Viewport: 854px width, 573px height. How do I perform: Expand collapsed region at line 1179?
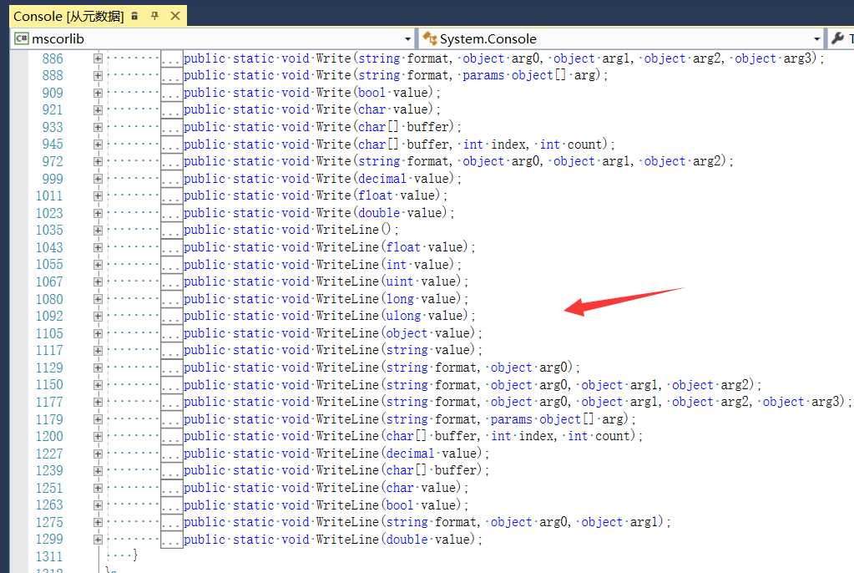[98, 418]
